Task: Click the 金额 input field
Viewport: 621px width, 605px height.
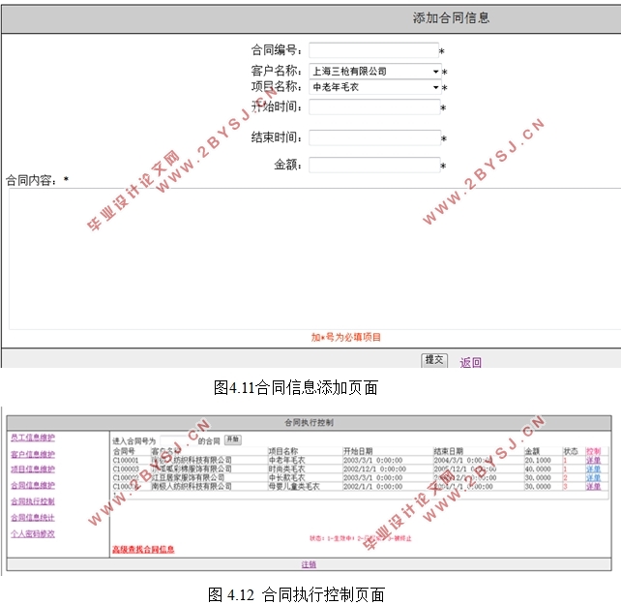Action: pos(374,165)
